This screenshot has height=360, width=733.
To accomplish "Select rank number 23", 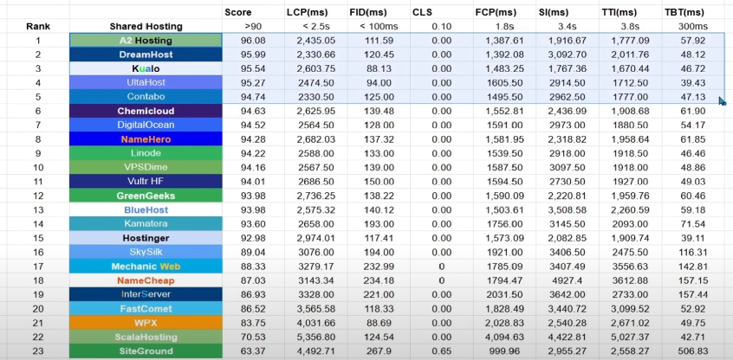I will pyautogui.click(x=38, y=351).
